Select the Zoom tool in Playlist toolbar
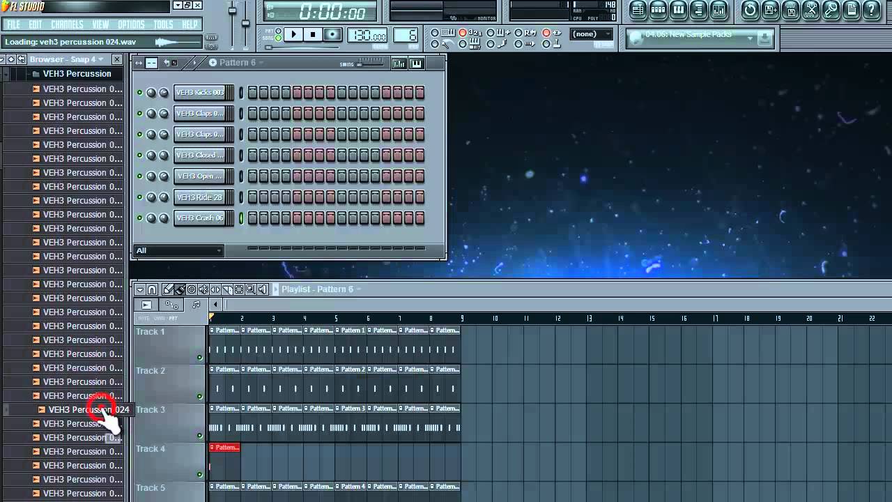Viewport: 892px width, 502px height. (x=251, y=289)
